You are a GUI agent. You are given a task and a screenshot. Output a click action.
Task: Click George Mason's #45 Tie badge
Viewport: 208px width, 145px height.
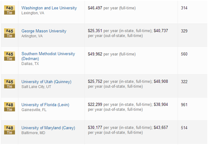tap(10, 33)
